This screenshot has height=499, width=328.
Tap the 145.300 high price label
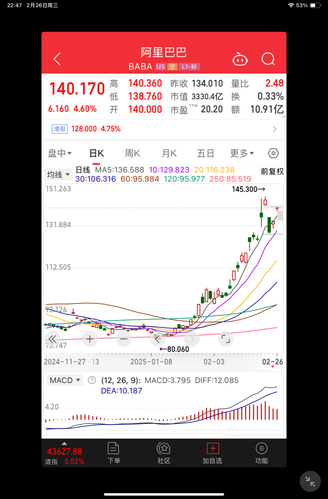click(x=245, y=190)
